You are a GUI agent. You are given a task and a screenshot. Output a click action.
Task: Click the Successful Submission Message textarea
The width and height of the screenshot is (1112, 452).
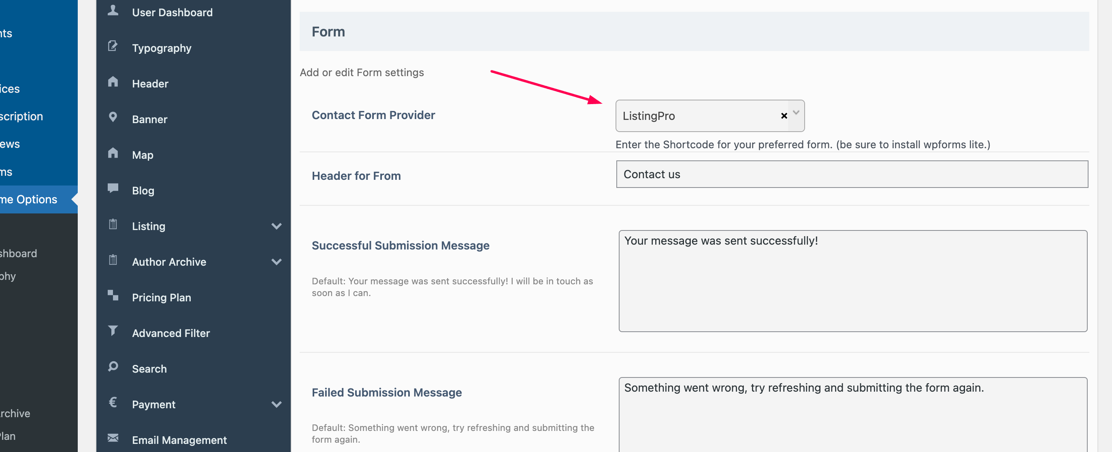(x=852, y=281)
